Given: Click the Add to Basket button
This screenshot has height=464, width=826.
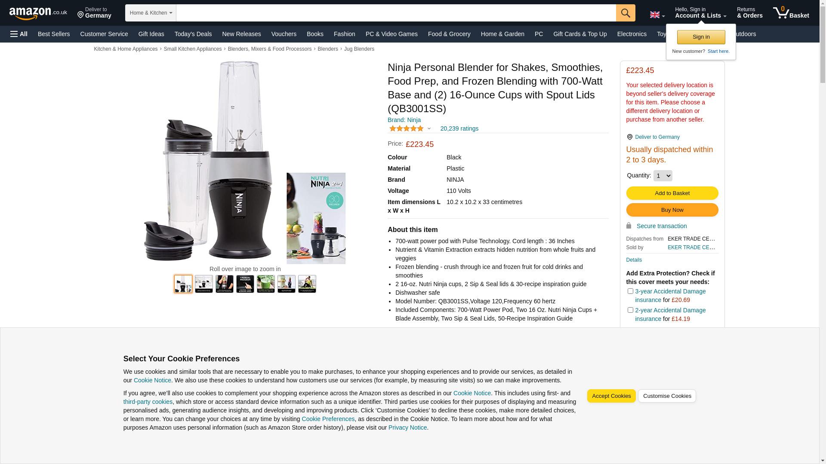Looking at the screenshot, I should pos(672,193).
